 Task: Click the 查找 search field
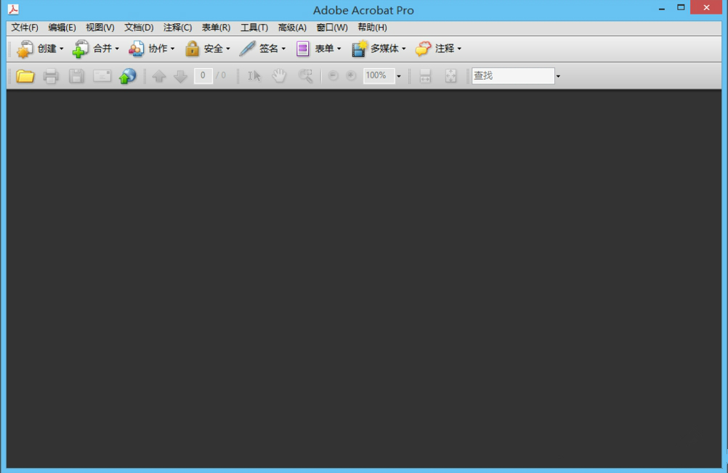[x=513, y=75]
